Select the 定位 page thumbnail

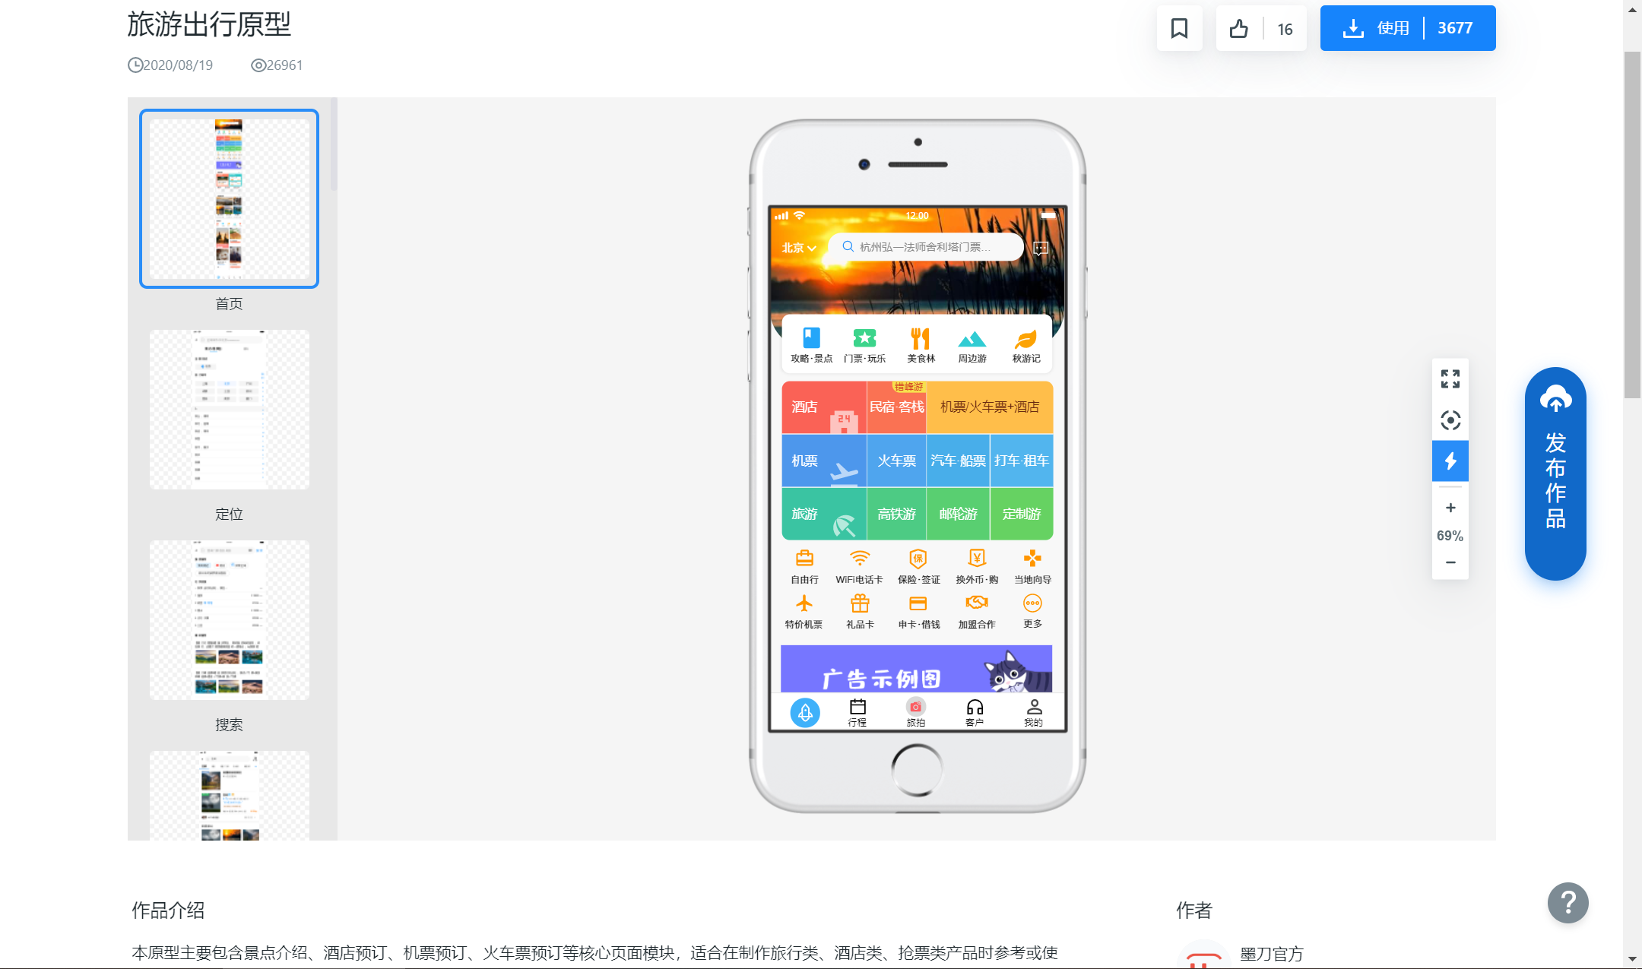coord(229,410)
